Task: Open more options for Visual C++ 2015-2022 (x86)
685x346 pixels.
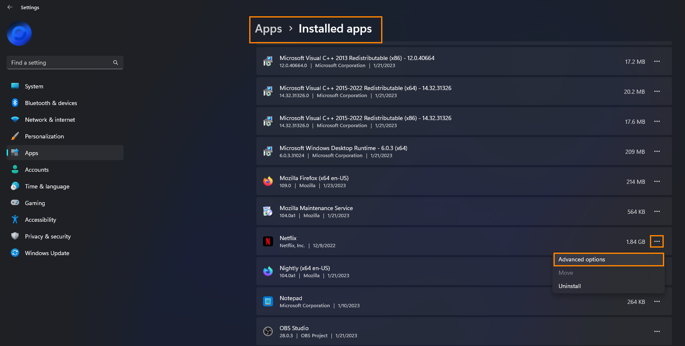Action: [657, 121]
